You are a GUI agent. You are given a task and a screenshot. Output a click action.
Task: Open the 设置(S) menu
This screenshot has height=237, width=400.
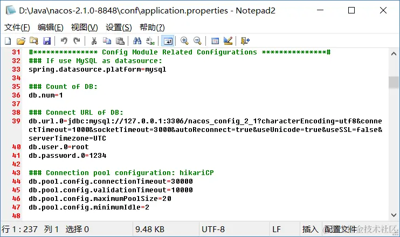point(119,27)
